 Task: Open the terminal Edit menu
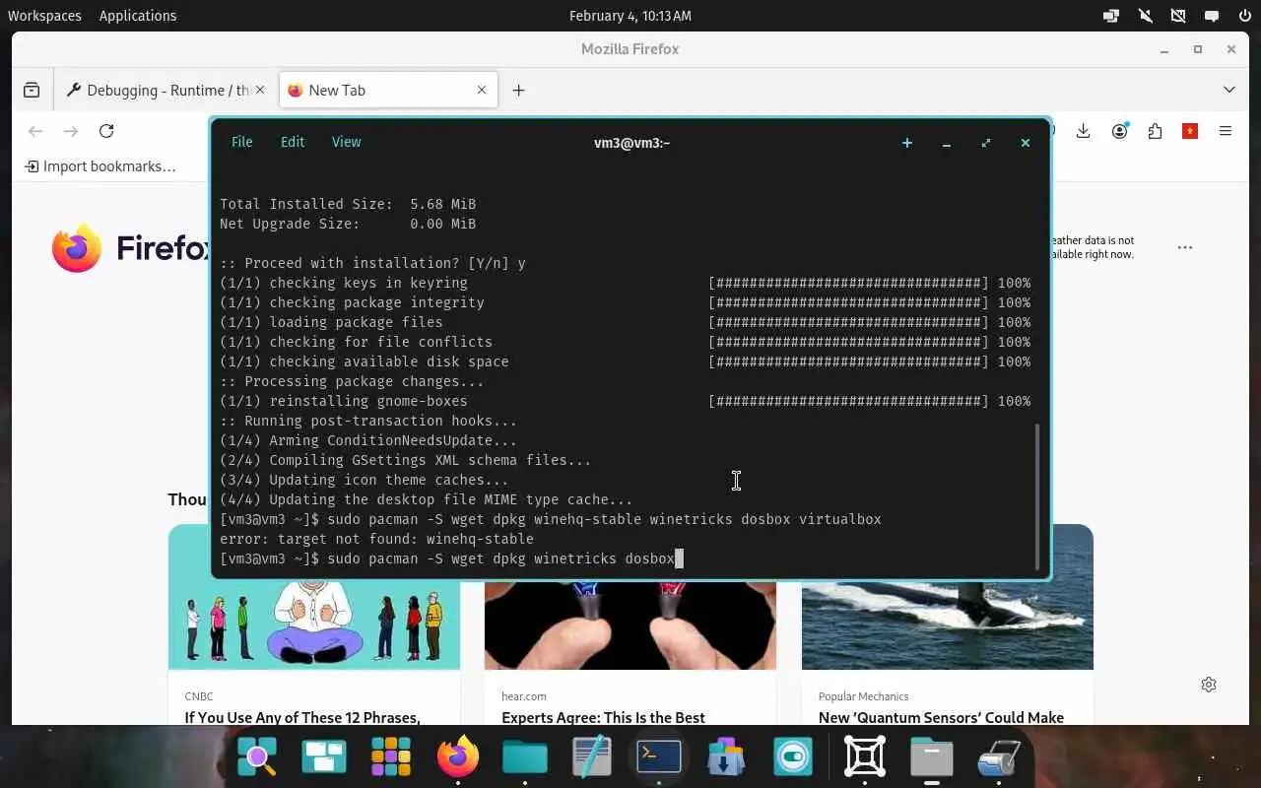(x=293, y=142)
